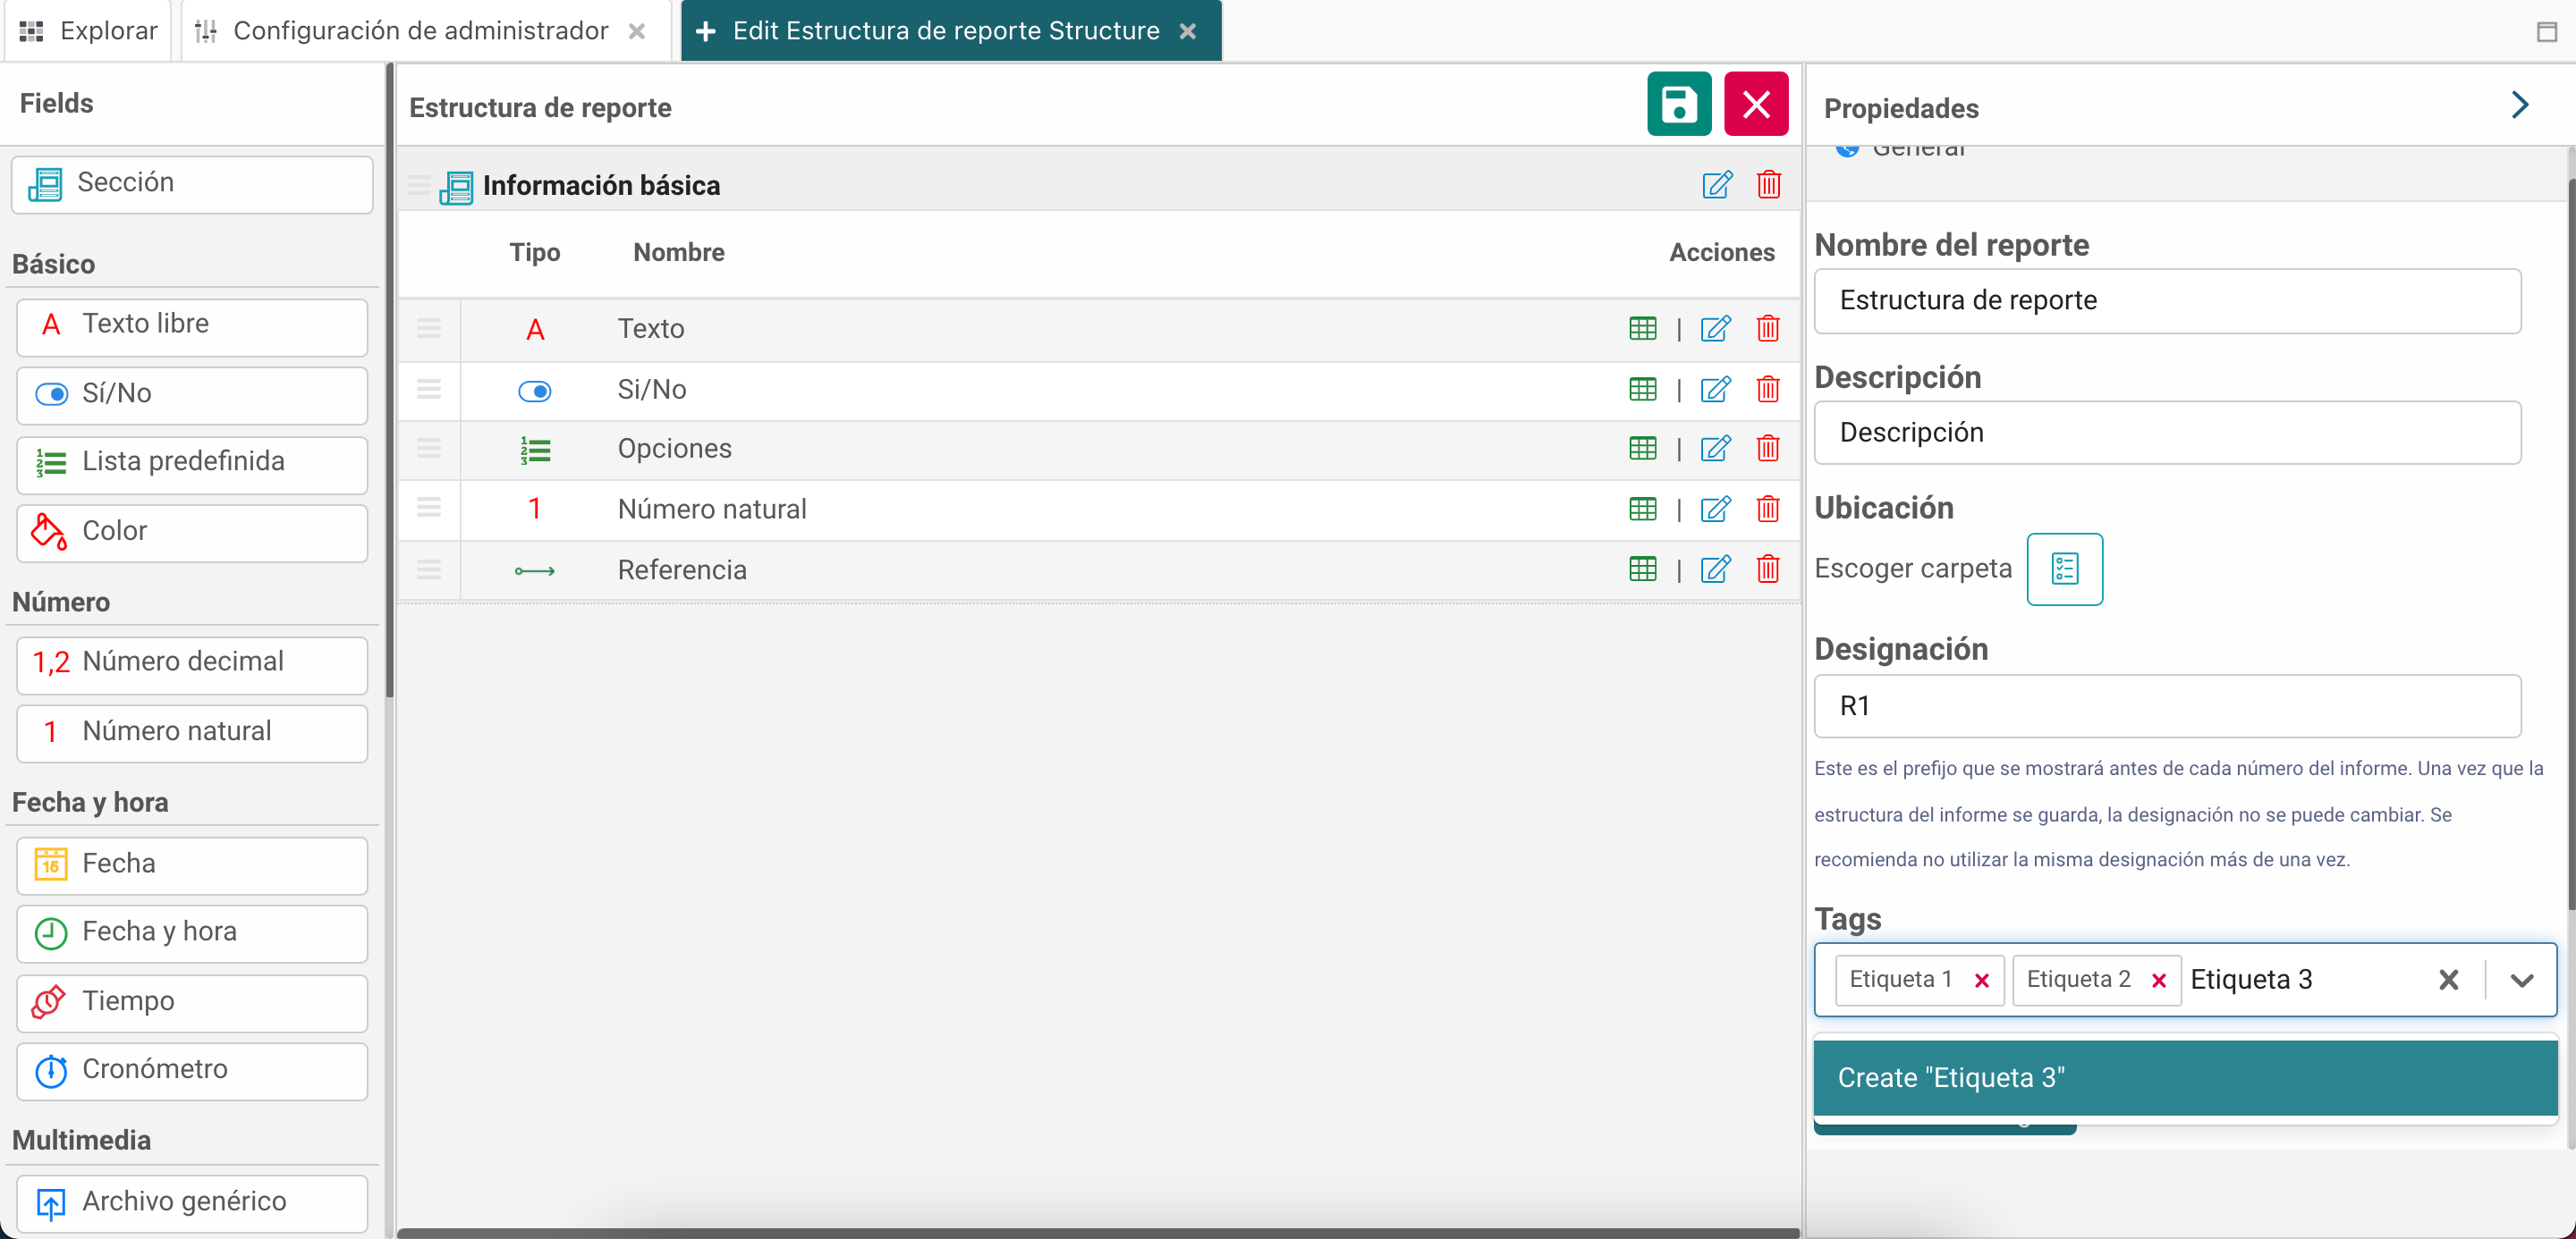The height and width of the screenshot is (1239, 2576).
Task: Click the Nombre del reporte input
Action: (2167, 300)
